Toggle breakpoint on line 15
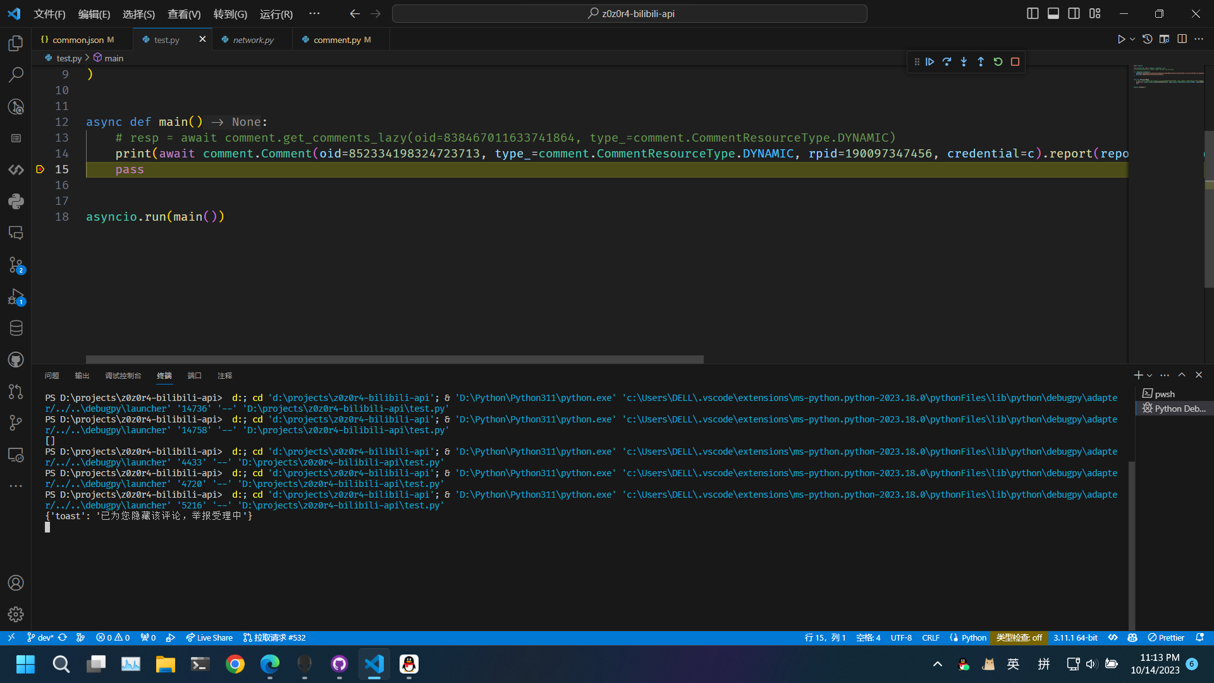This screenshot has width=1214, height=683. pyautogui.click(x=40, y=169)
